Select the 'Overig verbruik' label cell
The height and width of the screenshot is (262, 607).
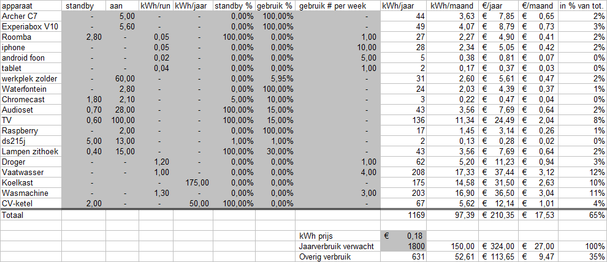[338, 256]
